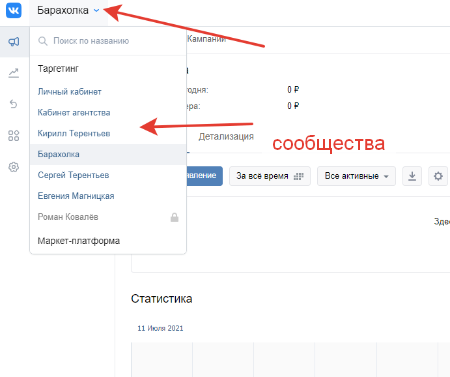Screen dimensions: 450x377
Task: Click the Таргетинг section header
Action: click(58, 68)
